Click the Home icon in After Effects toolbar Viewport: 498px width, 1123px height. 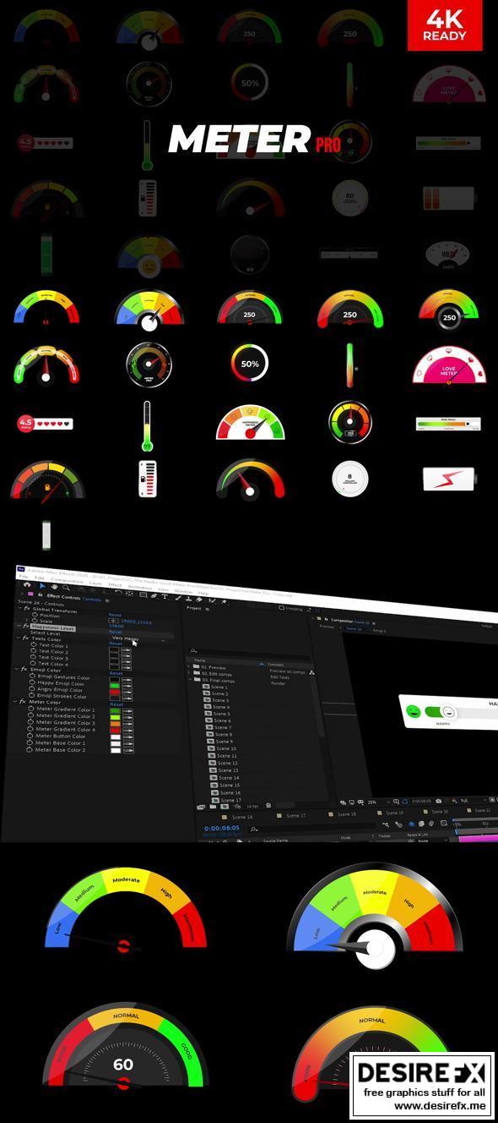(27, 584)
